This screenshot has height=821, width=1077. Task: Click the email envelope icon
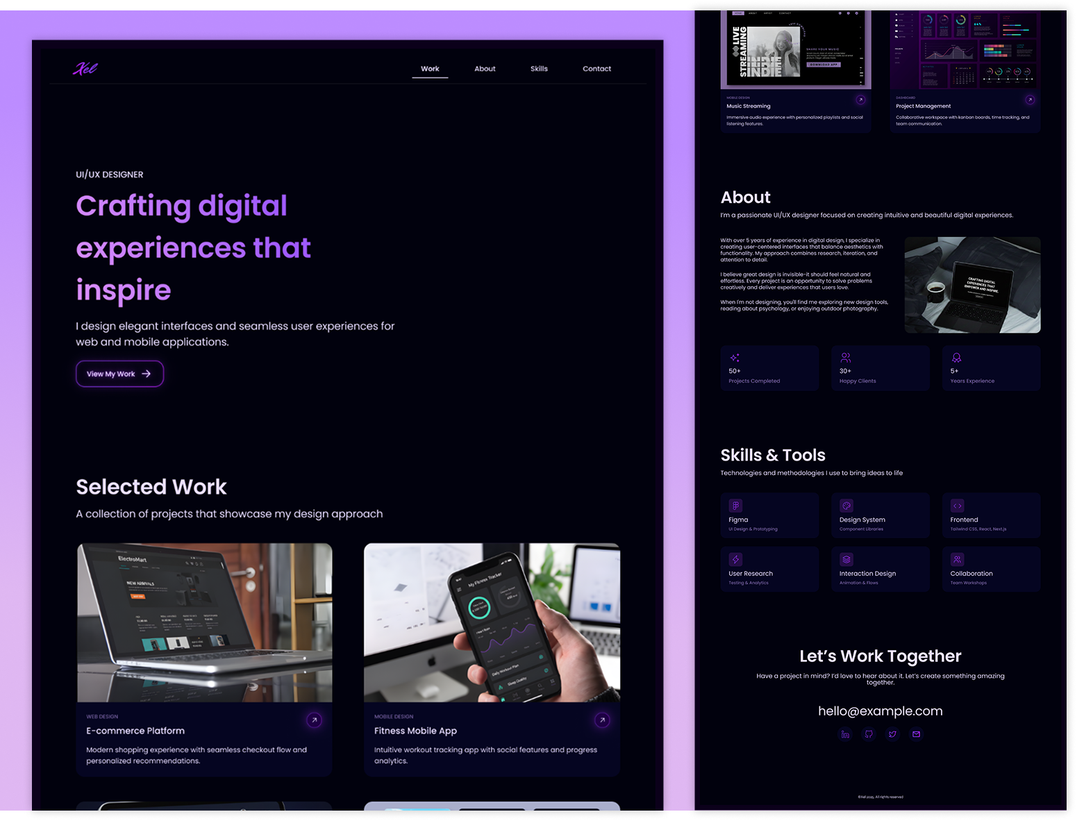click(916, 734)
